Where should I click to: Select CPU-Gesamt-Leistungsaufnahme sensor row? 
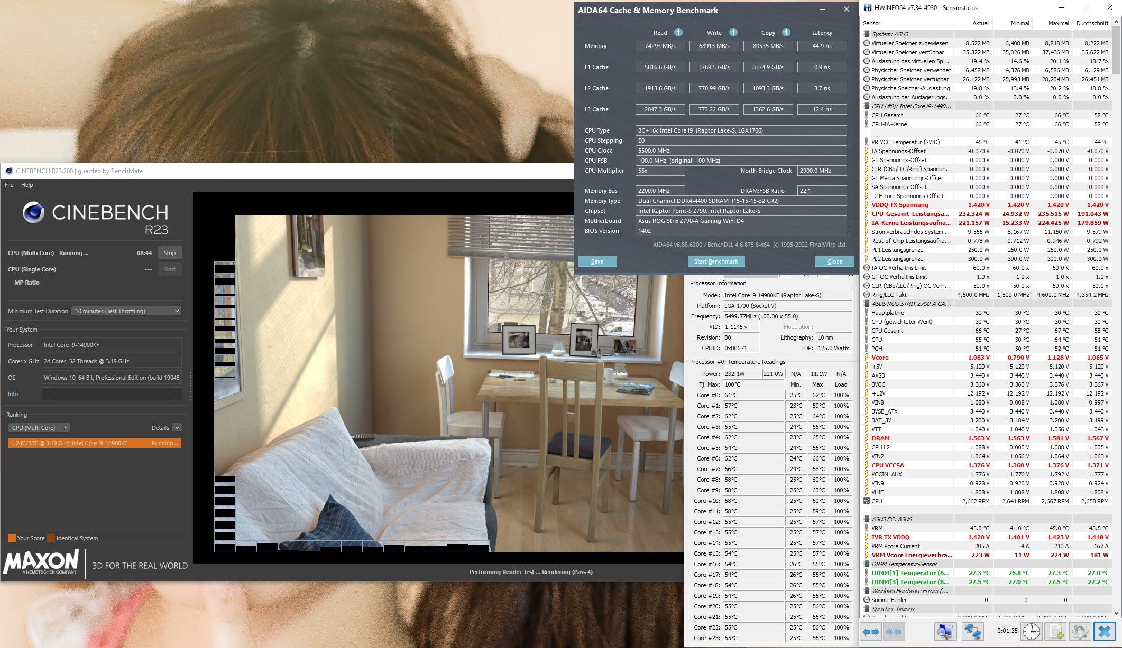point(986,214)
